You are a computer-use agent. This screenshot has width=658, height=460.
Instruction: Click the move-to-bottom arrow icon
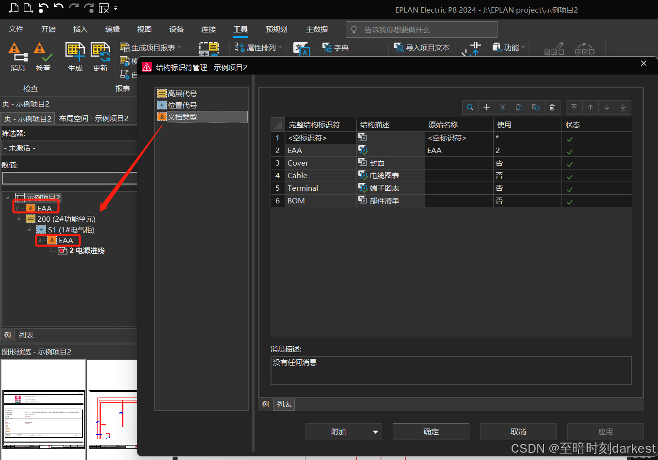(623, 107)
